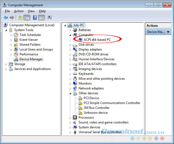The image size is (174, 144).
Task: Click the Shared Folders icon
Action: tap(16, 45)
